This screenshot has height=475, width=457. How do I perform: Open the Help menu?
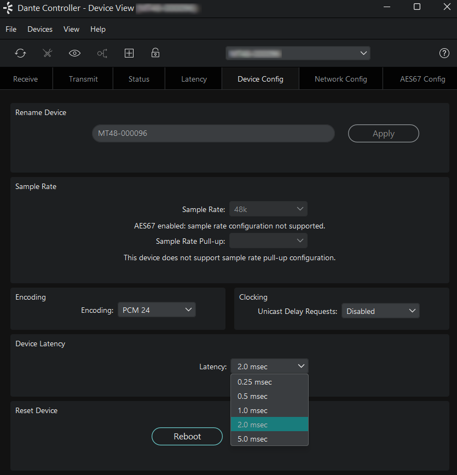[x=98, y=29]
